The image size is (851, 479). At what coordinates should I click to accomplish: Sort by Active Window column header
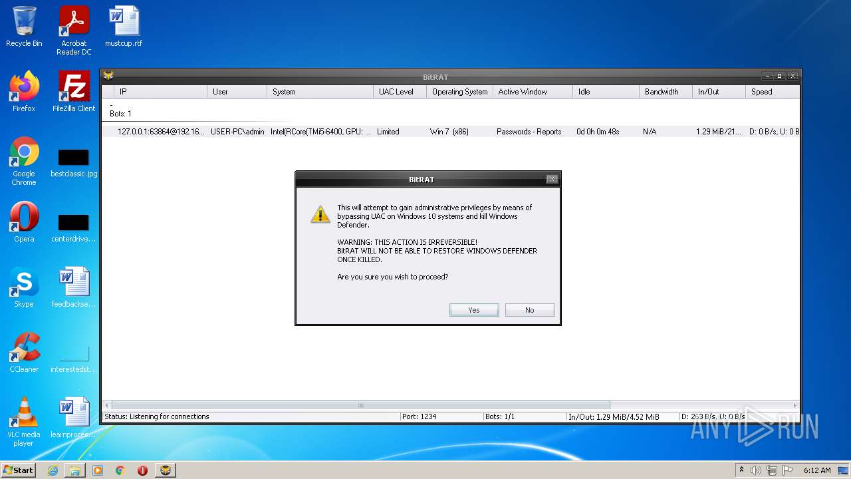533,92
